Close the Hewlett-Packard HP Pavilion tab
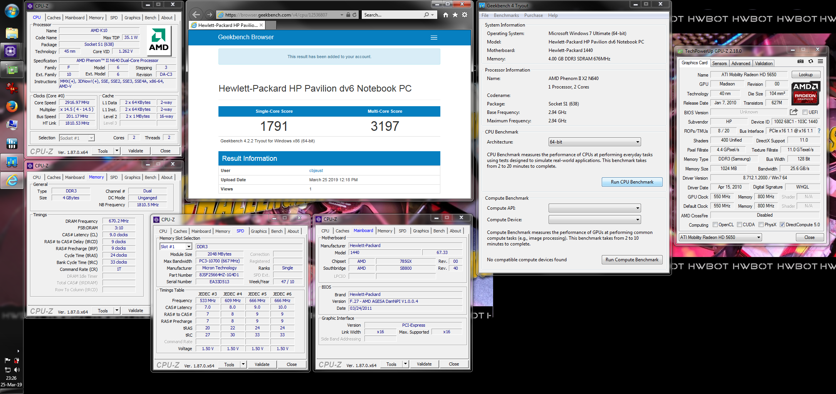Screen dimensions: 836x394 click(x=261, y=25)
